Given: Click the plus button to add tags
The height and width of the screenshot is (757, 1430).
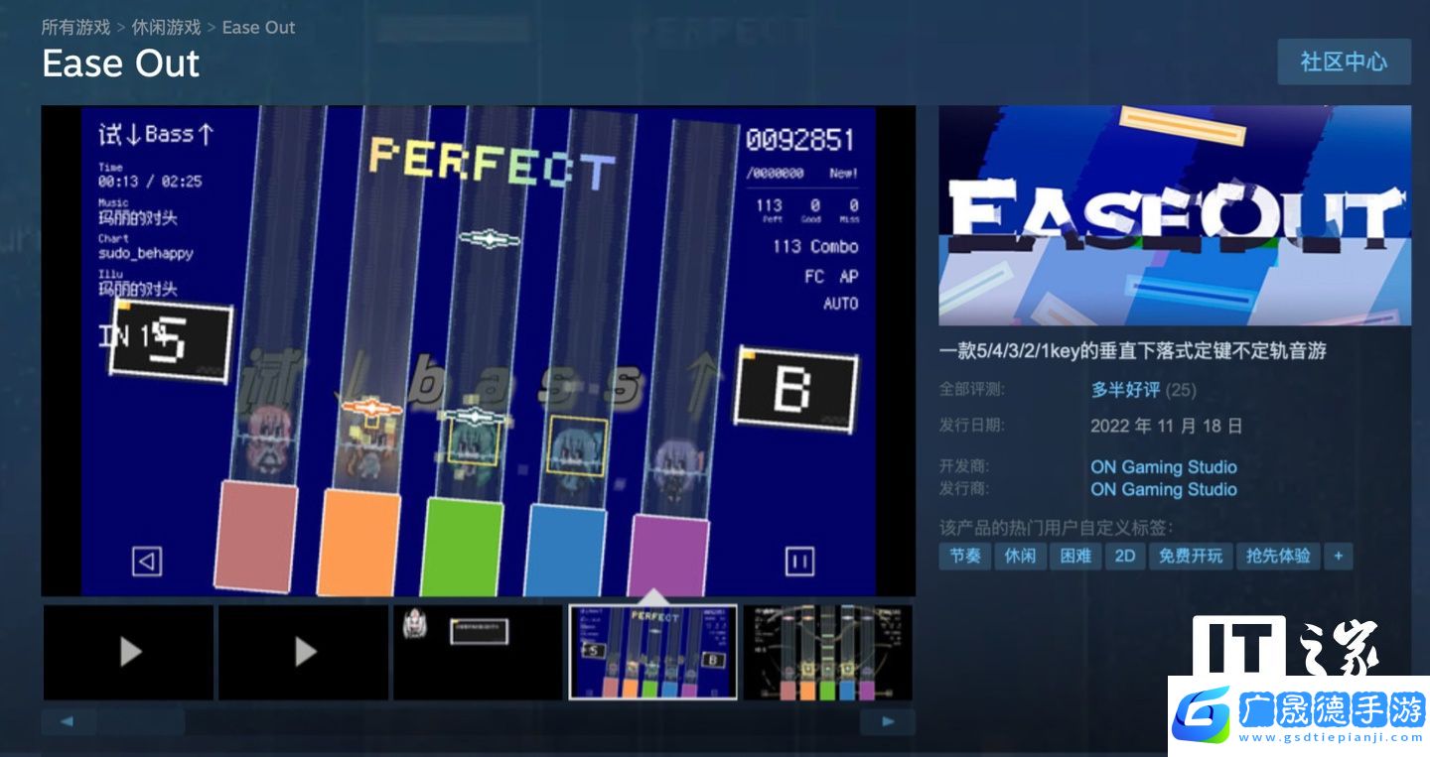Looking at the screenshot, I should (1338, 556).
